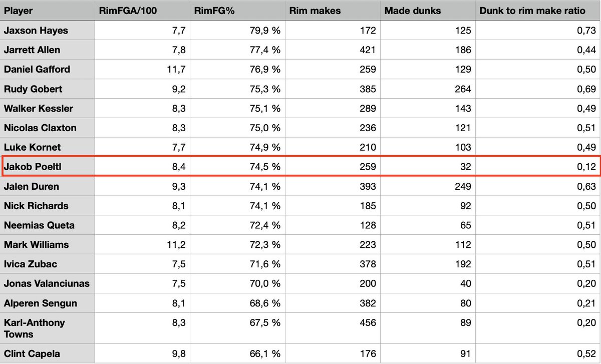Screen dimensions: 601x364
Task: Select the Rim makes column header
Action: (333, 11)
